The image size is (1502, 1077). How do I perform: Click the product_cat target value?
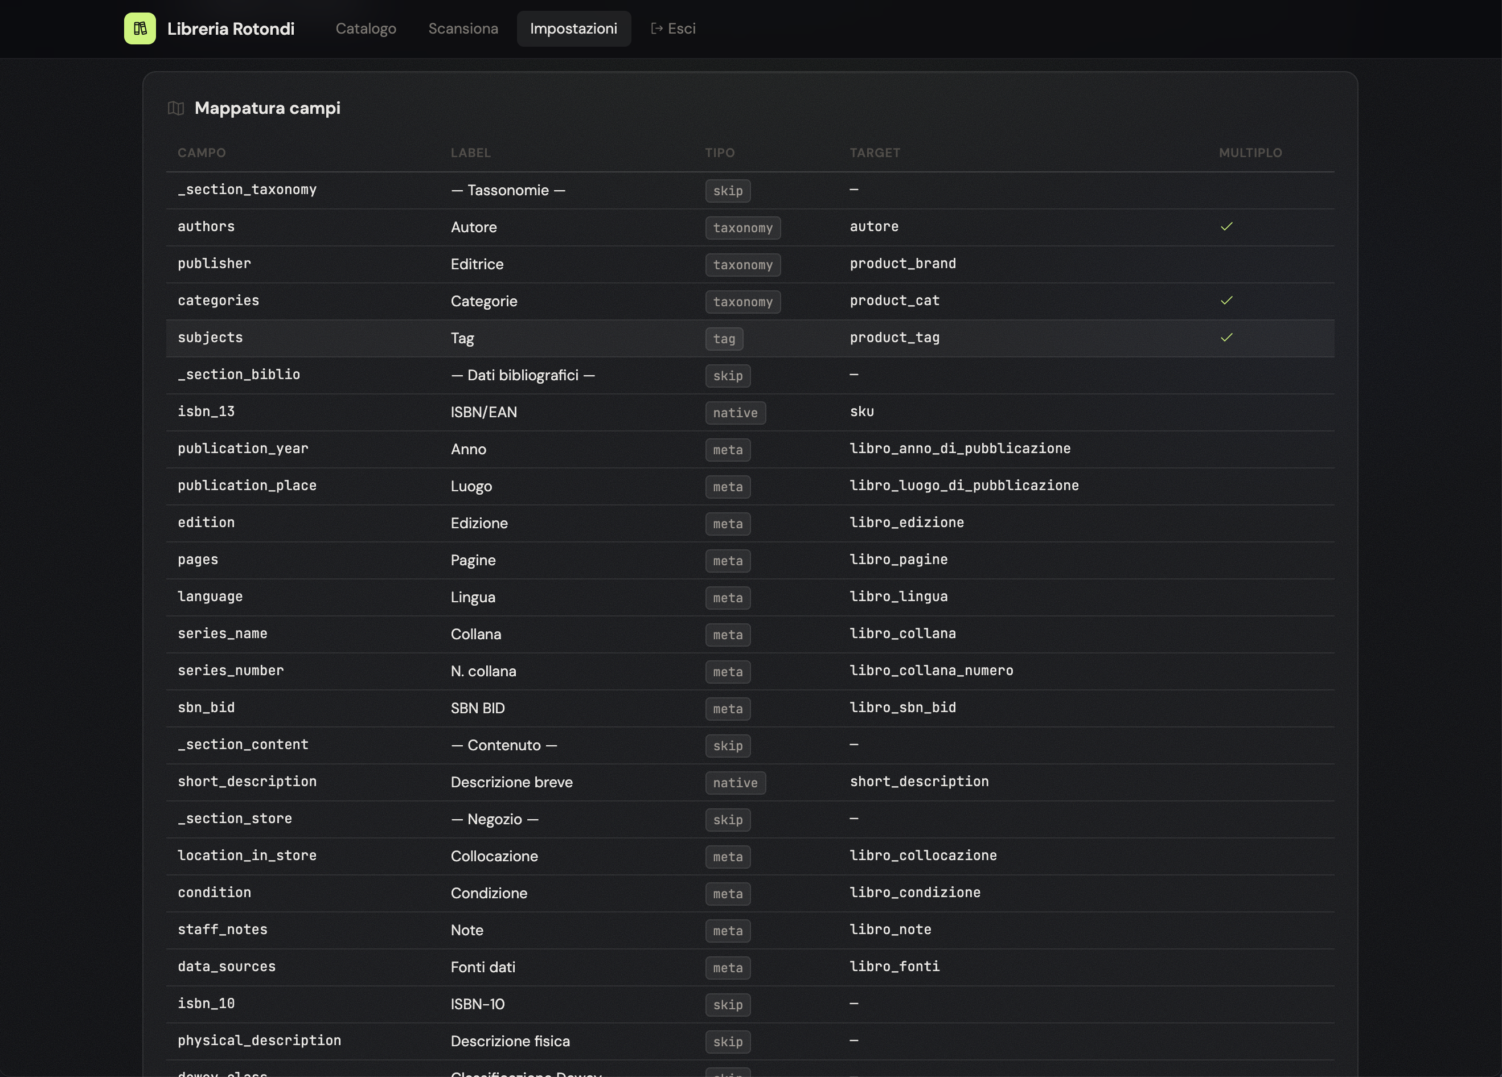(x=894, y=301)
